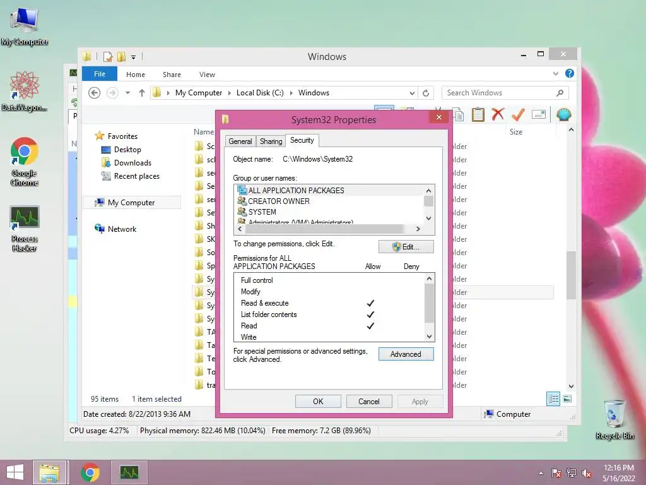Screen dimensions: 646x485
Task: Click Process Hacker taskbar button
Action: pyautogui.click(x=129, y=472)
